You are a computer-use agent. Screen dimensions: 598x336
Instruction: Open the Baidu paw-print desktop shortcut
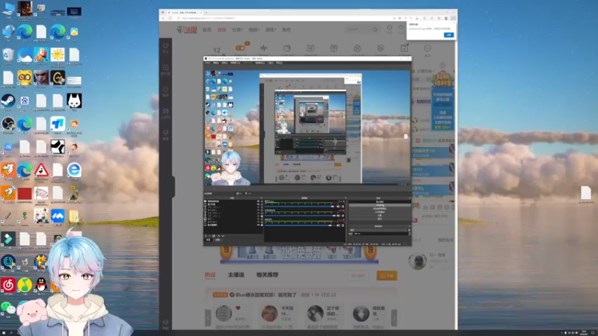(25, 101)
